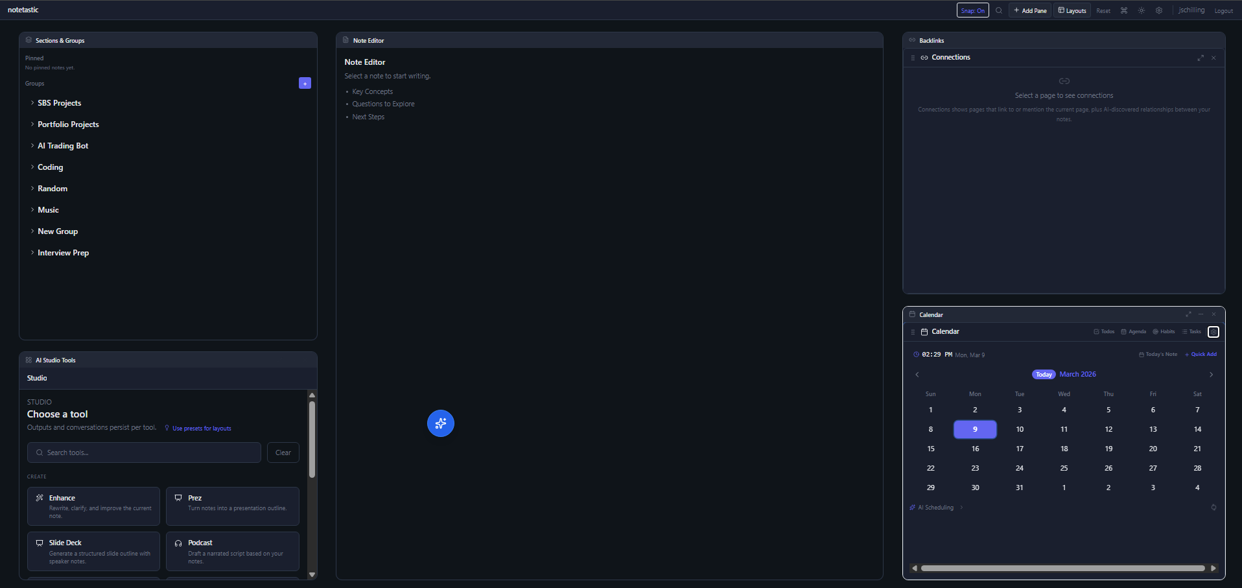
Task: Go to the next month in Calendar
Action: [1211, 375]
